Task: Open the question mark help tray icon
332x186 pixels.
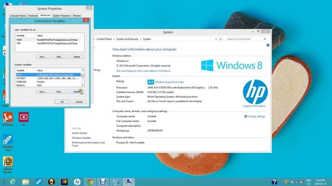Action: click(274, 182)
